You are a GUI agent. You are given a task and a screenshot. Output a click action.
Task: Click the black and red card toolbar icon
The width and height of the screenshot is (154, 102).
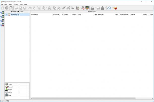point(87,8)
